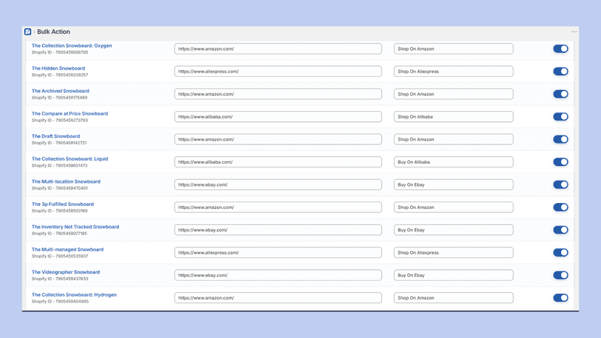Turn off The Archived Snowboard switch

coord(560,94)
